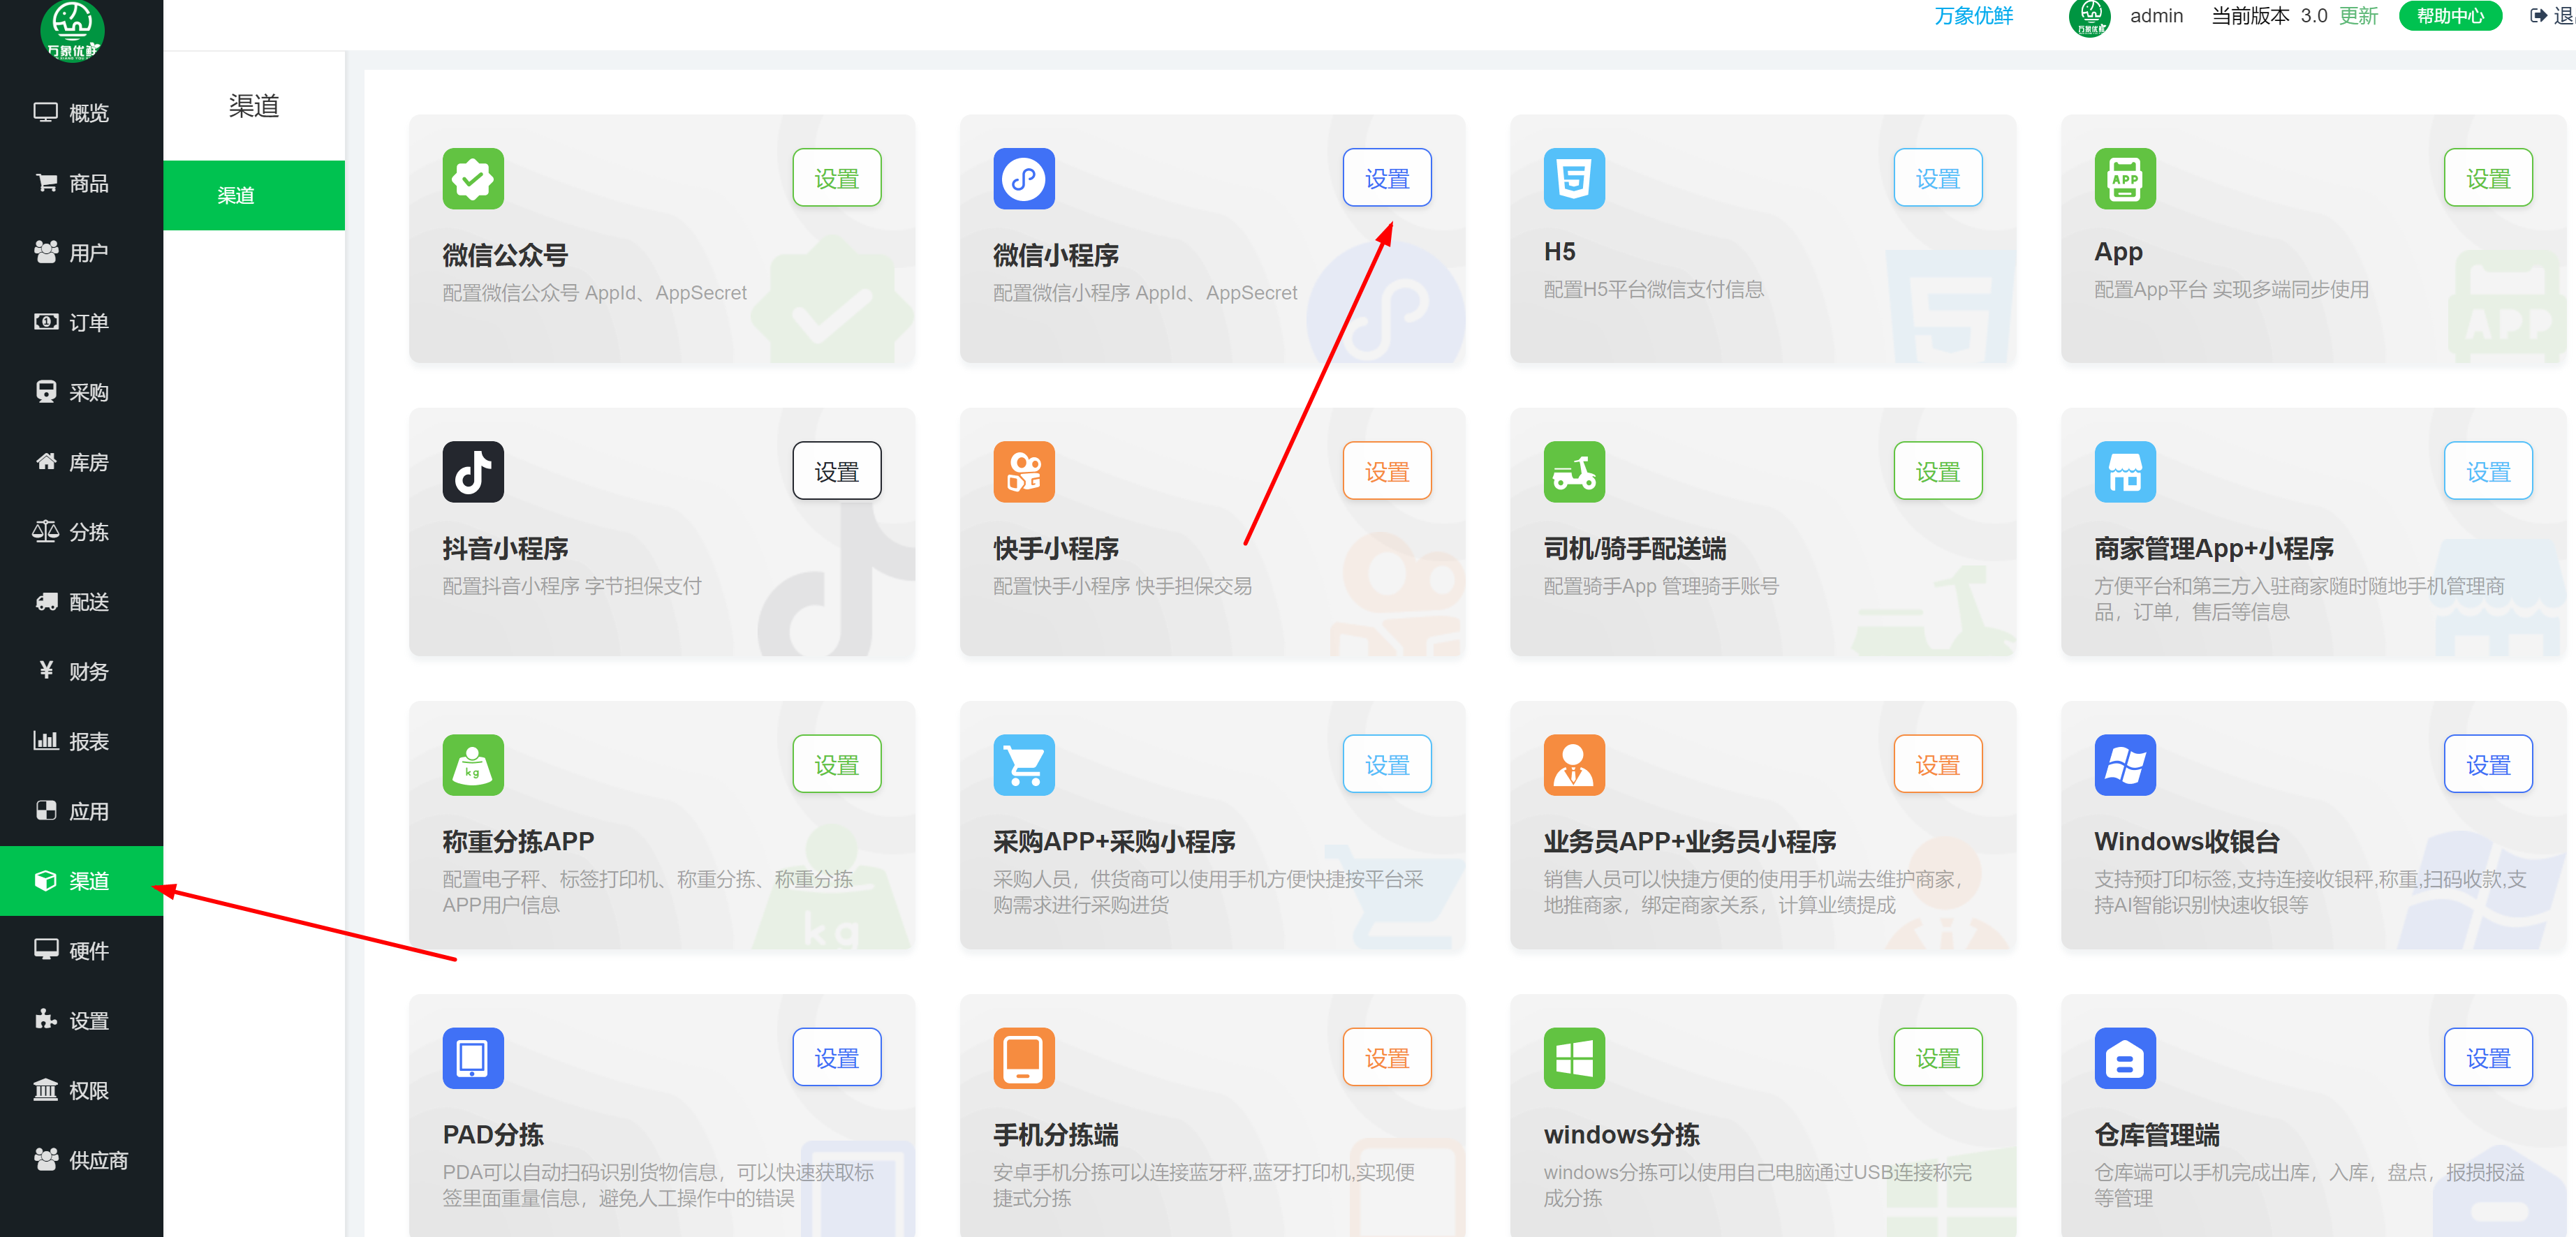Click 设置 for 仓库管理端
This screenshot has height=1237, width=2576.
click(x=2488, y=1057)
